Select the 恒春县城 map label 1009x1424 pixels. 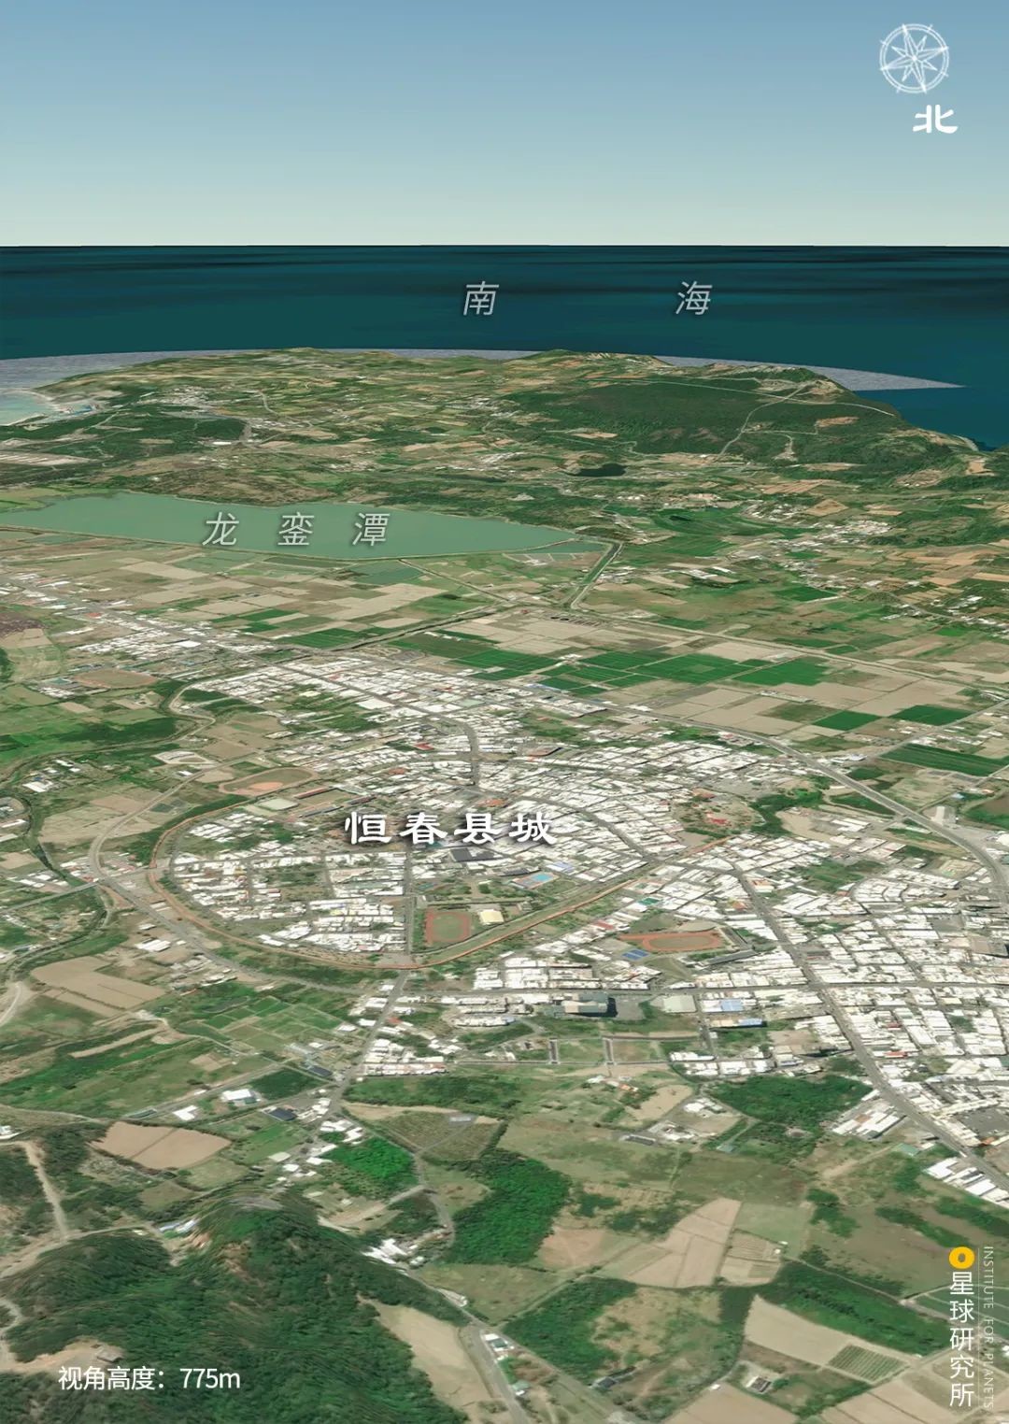point(449,828)
